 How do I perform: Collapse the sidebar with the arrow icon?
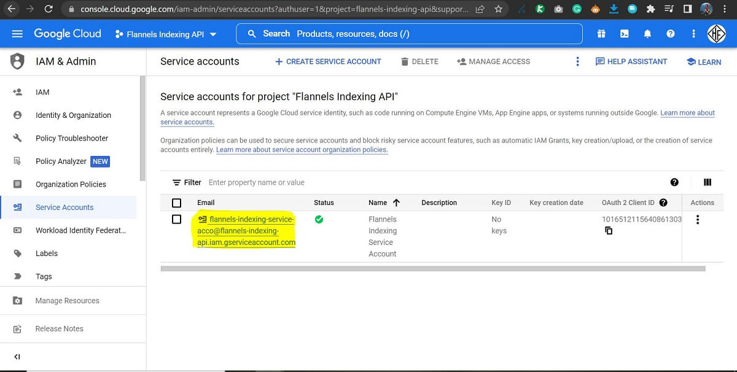(x=17, y=357)
